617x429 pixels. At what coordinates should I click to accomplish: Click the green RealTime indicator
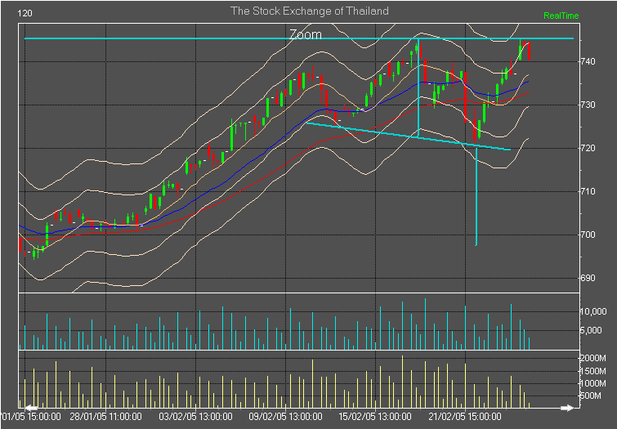tap(561, 16)
